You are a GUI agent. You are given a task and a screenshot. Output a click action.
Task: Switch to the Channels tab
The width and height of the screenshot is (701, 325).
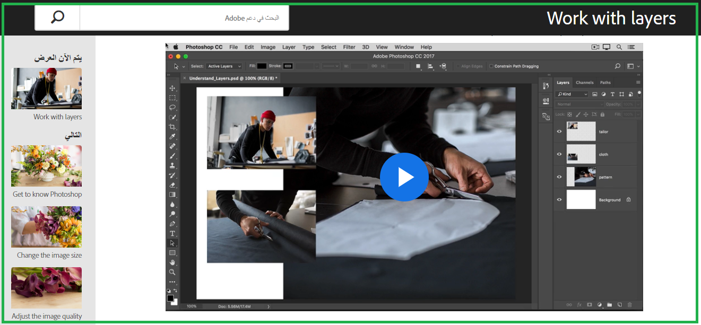pos(584,83)
